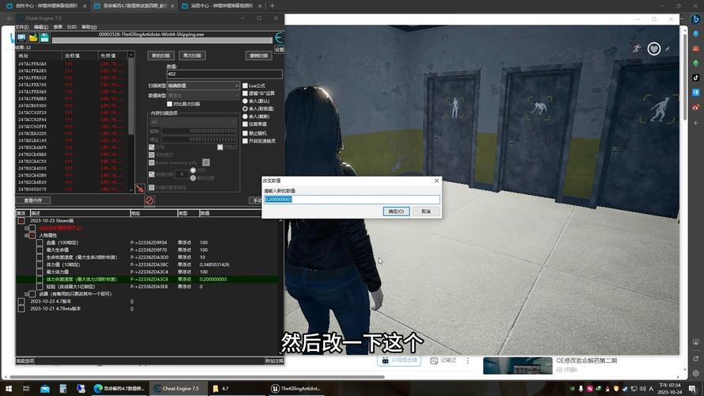704x396 pixels.
Task: Open the D3D menu in Cheat Engine
Action: point(72,27)
